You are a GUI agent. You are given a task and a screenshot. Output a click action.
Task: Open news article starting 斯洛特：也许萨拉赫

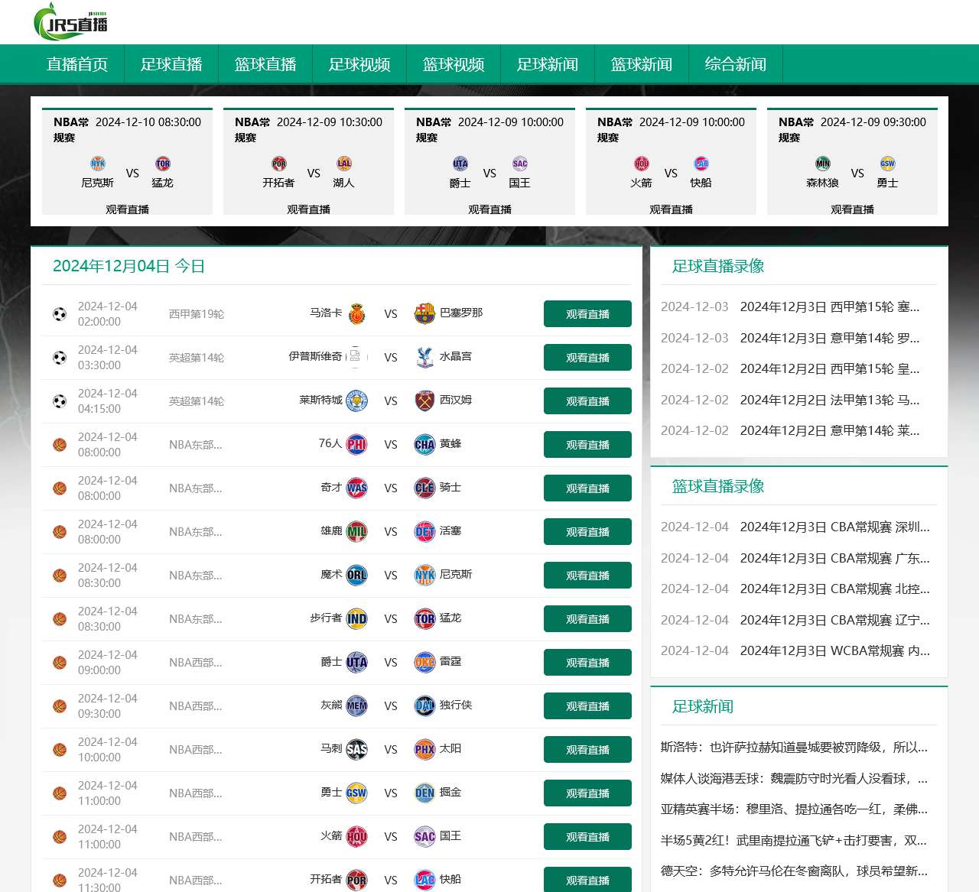tap(794, 747)
